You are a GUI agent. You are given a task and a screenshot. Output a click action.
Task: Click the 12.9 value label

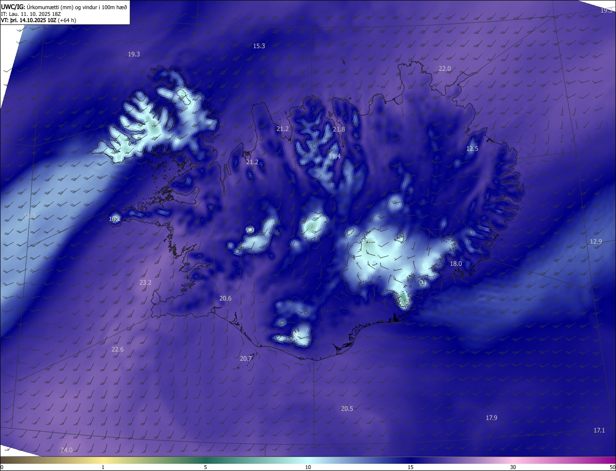[596, 242]
